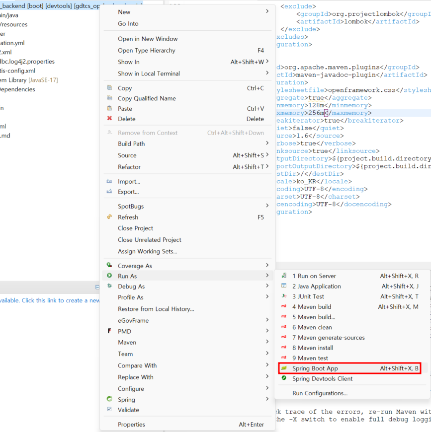Expand the Profile As submenu arrow

[267, 297]
